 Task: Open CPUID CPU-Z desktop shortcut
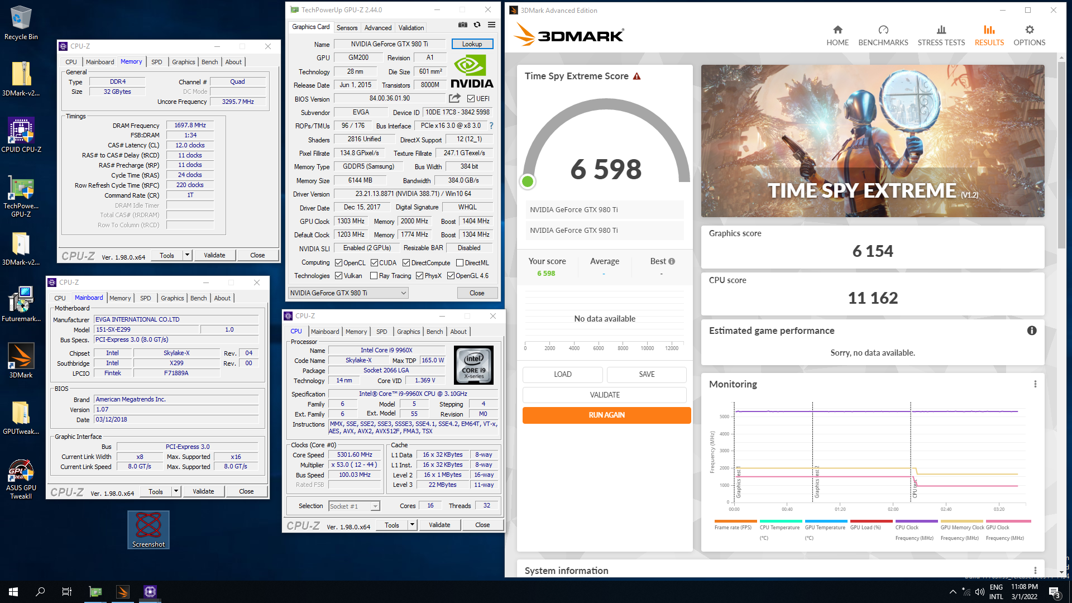click(21, 135)
